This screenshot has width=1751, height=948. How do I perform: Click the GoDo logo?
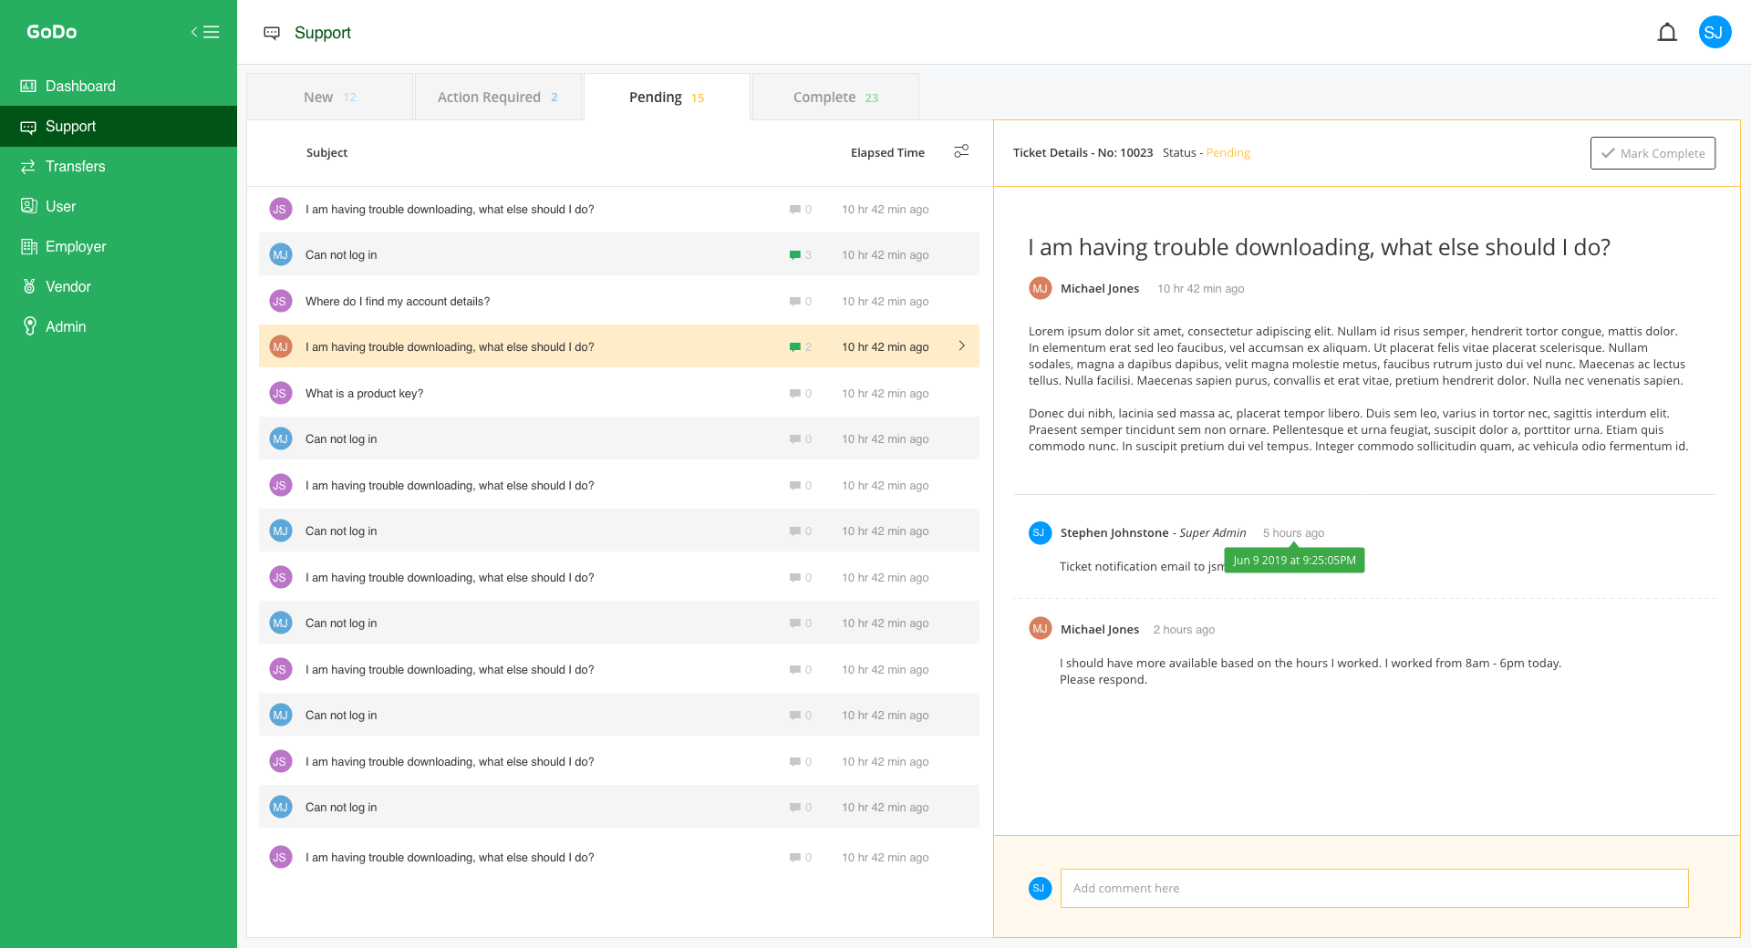[52, 32]
